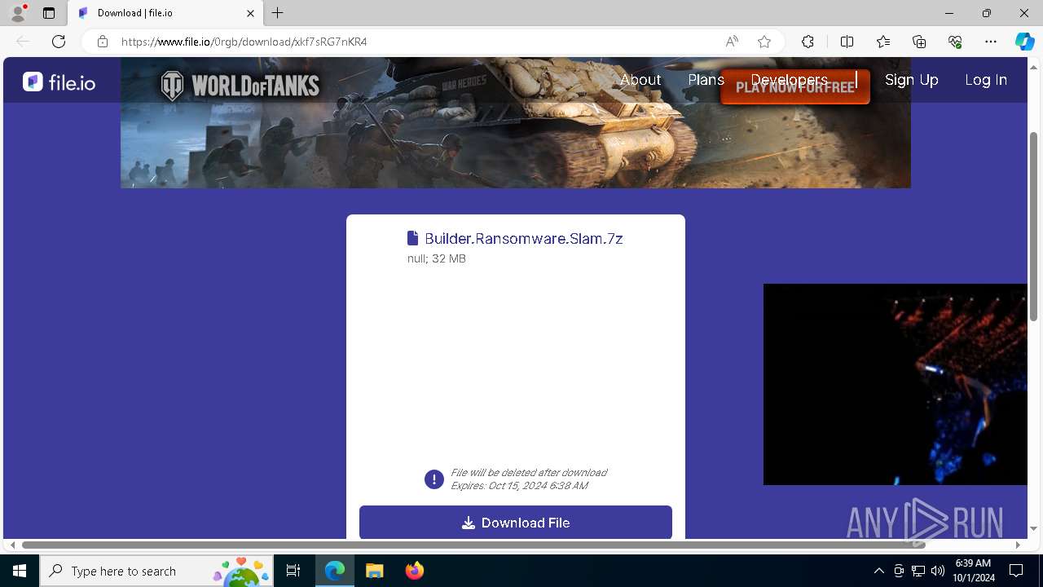Open the About page link
1043x587 pixels.
[x=640, y=80]
